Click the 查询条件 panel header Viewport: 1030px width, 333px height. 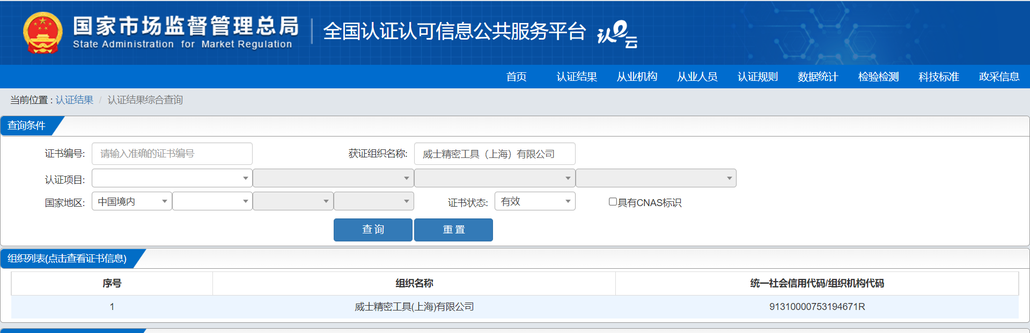point(27,126)
